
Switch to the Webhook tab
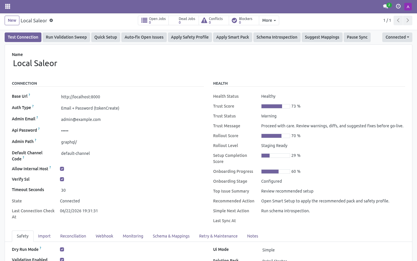coord(105,236)
